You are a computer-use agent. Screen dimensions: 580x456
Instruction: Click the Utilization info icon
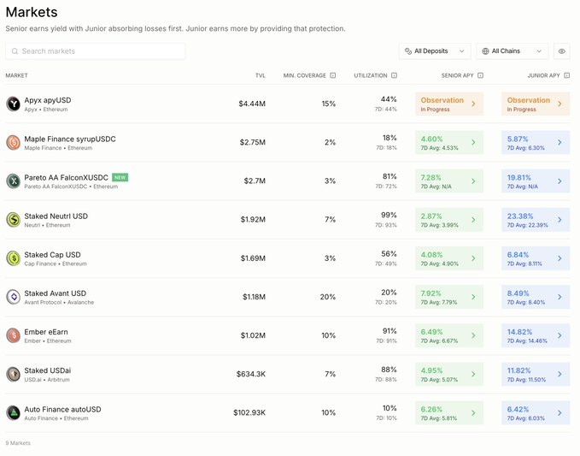point(394,75)
